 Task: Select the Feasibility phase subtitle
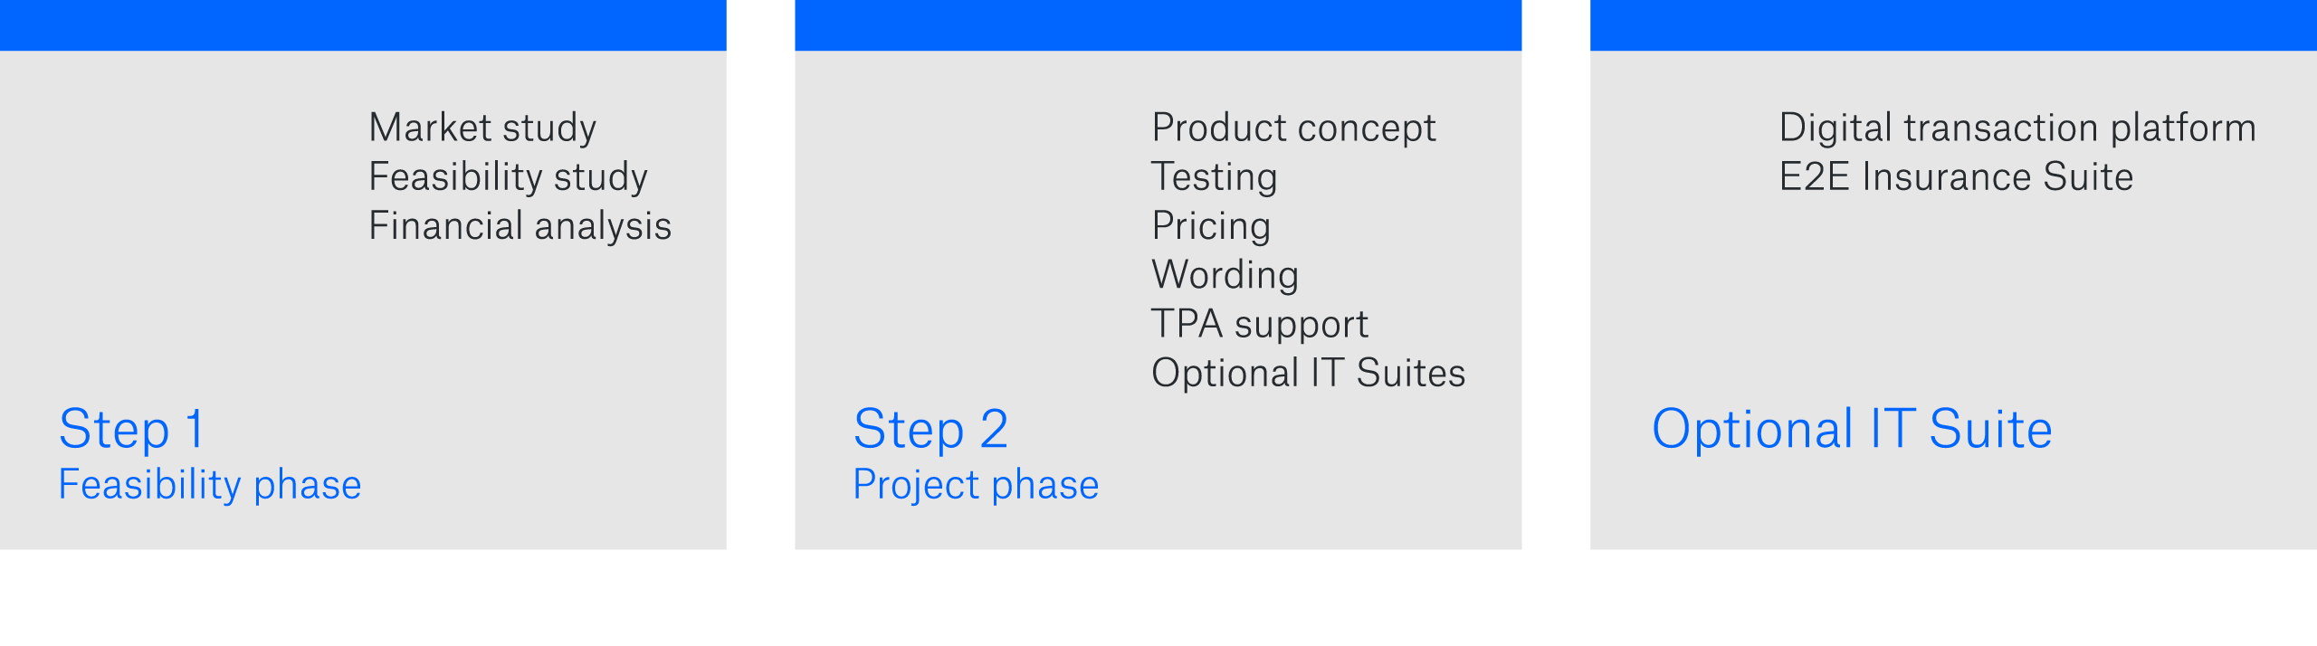click(210, 485)
